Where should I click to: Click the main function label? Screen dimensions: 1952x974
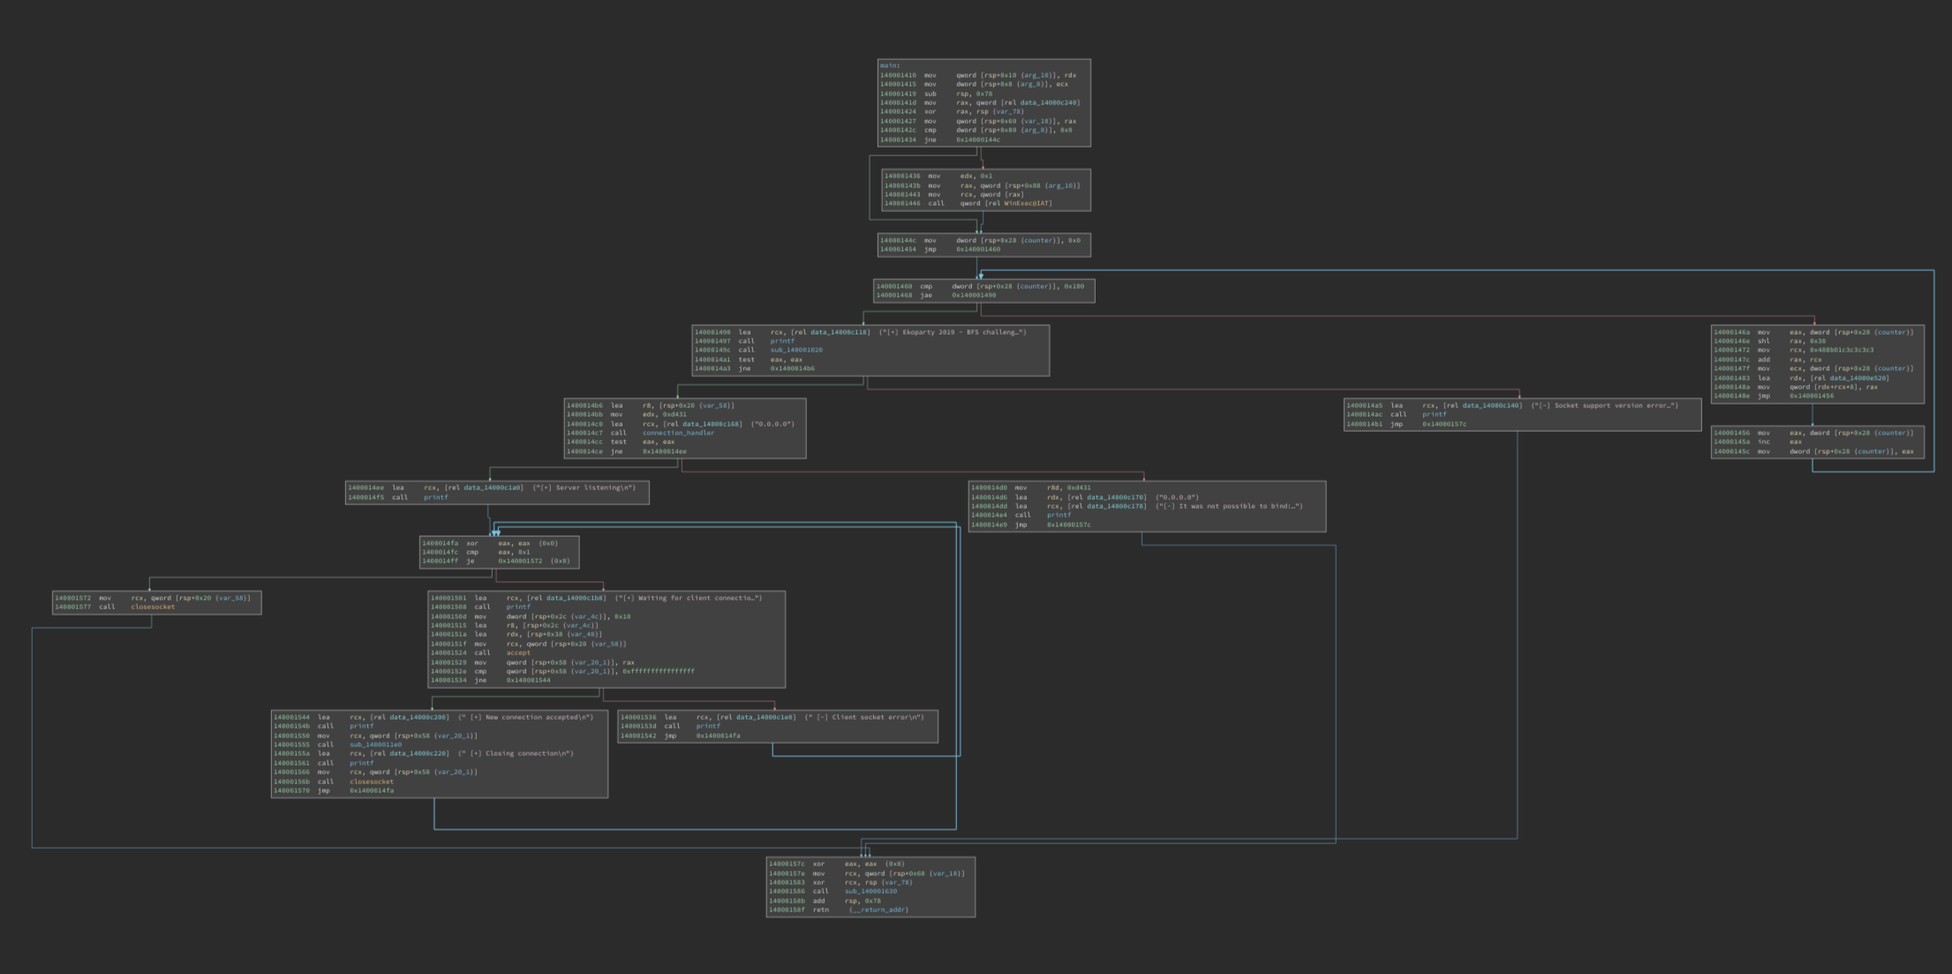tap(890, 65)
